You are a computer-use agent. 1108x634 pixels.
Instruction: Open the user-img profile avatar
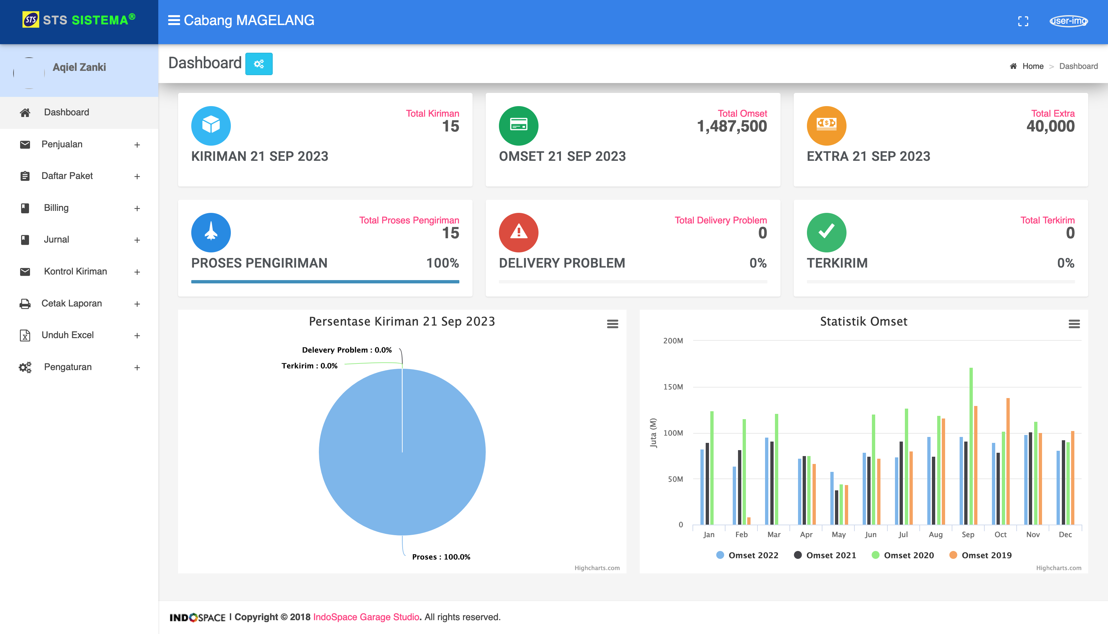[x=1068, y=21]
